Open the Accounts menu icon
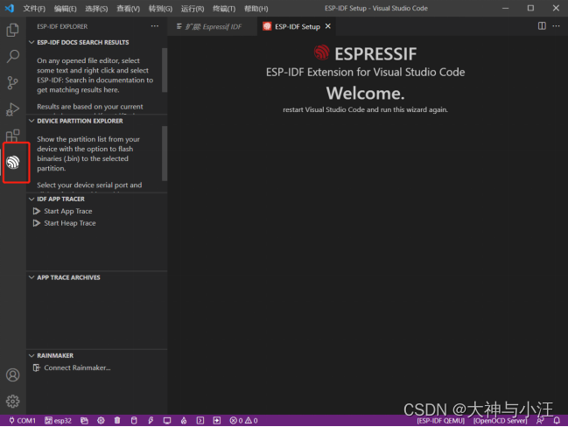The image size is (568, 427). (x=12, y=374)
